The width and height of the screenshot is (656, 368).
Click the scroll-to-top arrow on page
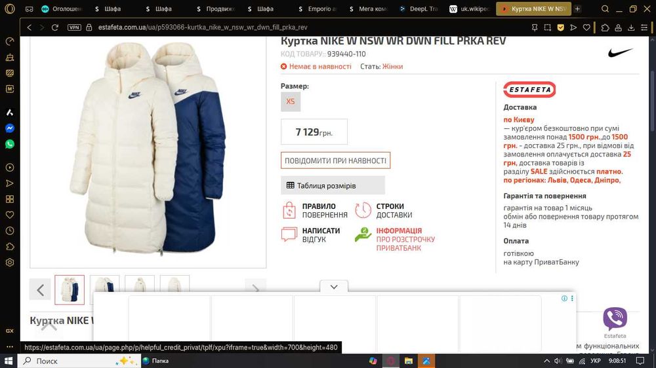pyautogui.click(x=49, y=326)
